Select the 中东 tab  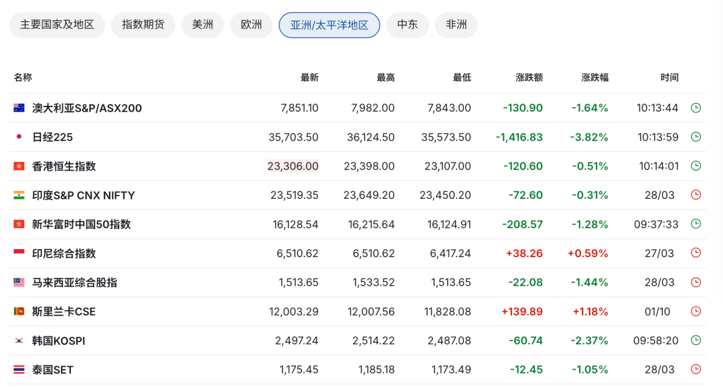[407, 25]
